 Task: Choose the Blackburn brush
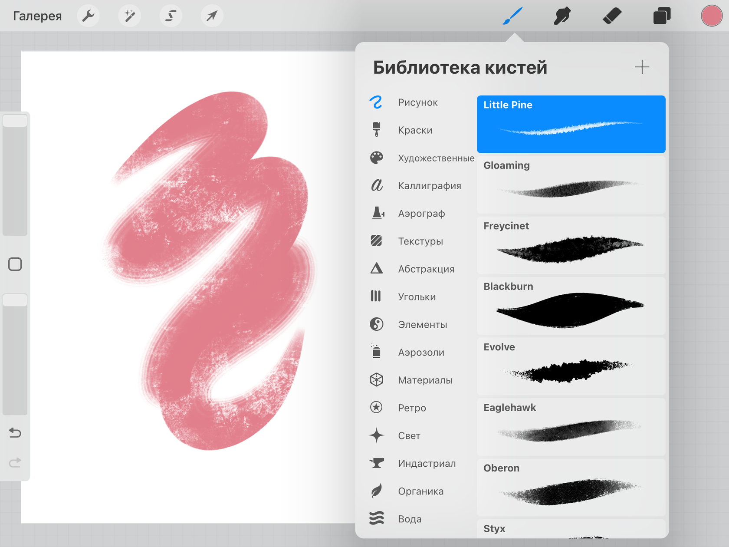(x=571, y=306)
